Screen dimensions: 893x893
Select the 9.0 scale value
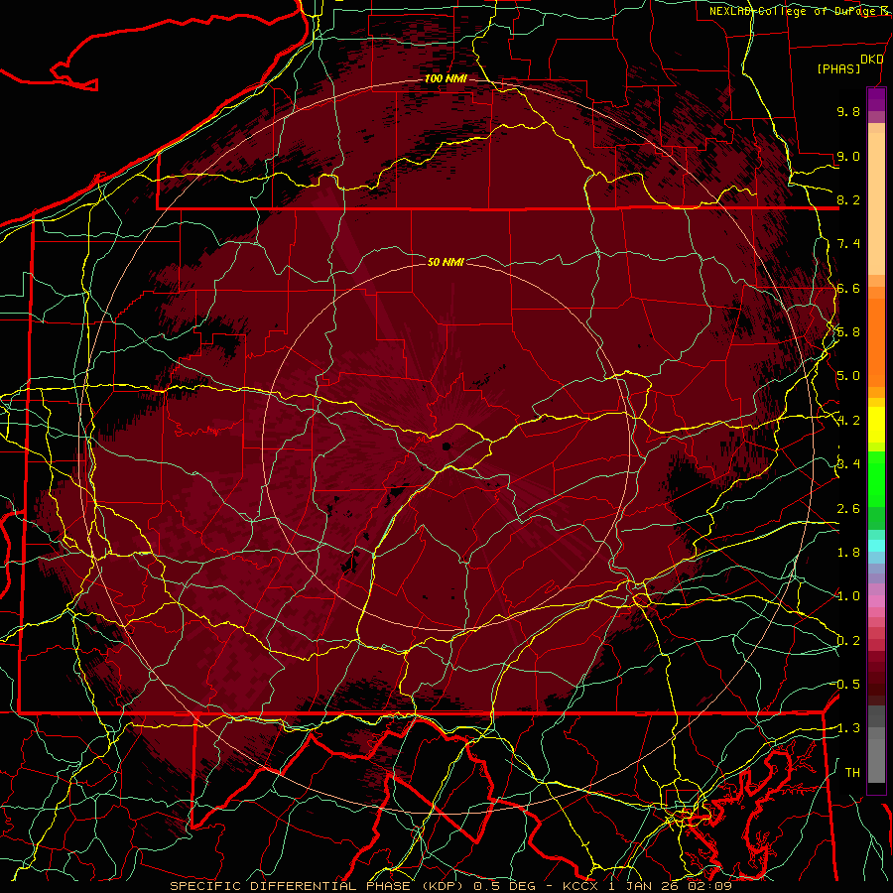point(848,156)
